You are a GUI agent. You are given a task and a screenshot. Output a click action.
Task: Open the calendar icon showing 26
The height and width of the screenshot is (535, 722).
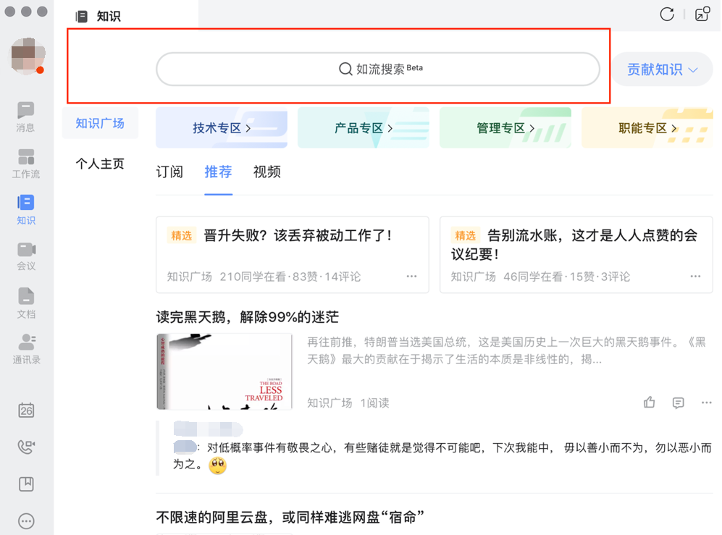click(x=26, y=410)
